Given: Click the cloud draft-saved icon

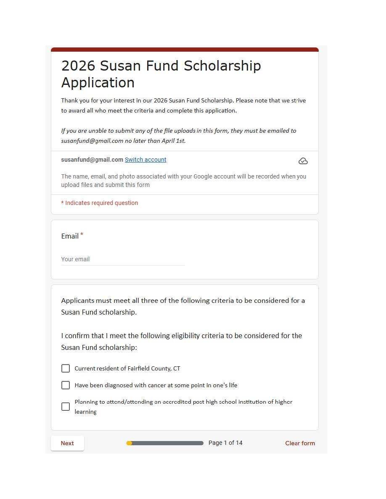Looking at the screenshot, I should pyautogui.click(x=303, y=161).
